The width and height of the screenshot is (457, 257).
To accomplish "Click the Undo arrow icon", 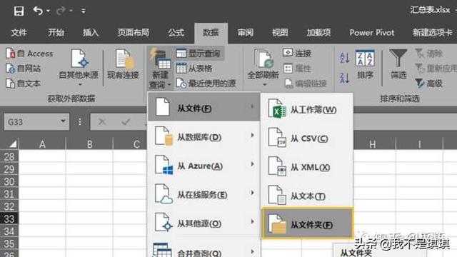I will (x=38, y=11).
